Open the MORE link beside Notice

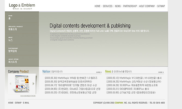tap(99, 72)
